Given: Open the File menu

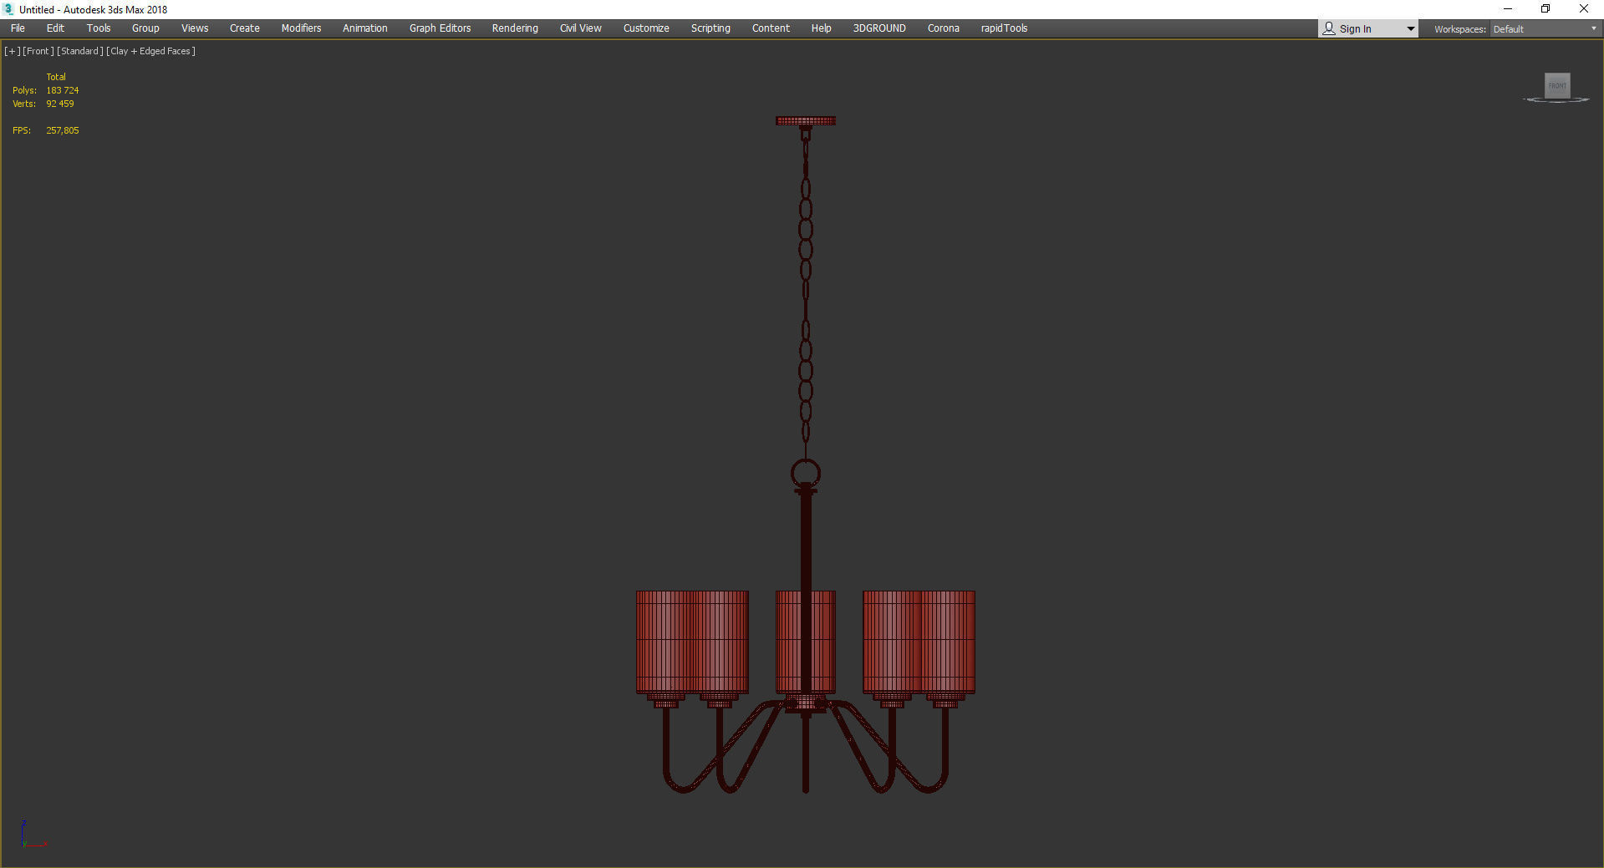Looking at the screenshot, I should pyautogui.click(x=18, y=28).
